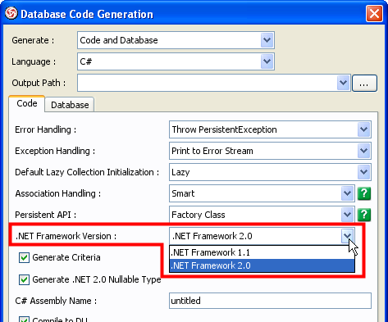This screenshot has height=322, width=388.
Task: Choose .NET Framework 1.1 from list
Action: (x=262, y=252)
